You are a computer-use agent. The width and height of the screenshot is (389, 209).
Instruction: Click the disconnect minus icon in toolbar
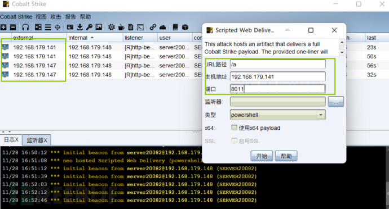click(13, 27)
